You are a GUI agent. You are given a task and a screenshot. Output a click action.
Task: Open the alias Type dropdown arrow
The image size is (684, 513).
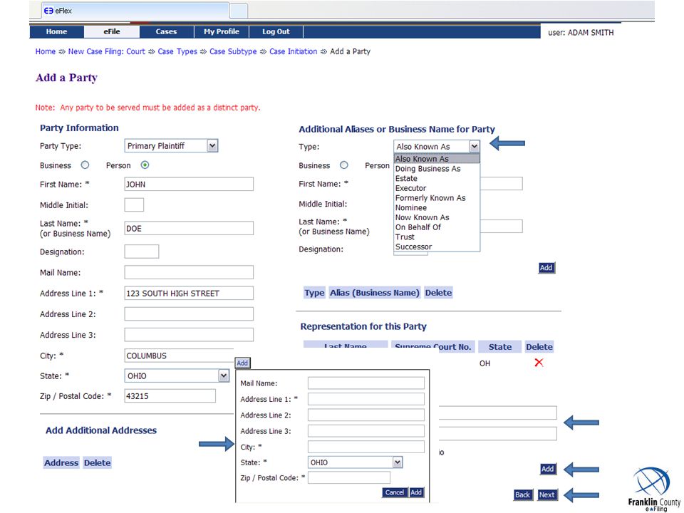coord(475,147)
